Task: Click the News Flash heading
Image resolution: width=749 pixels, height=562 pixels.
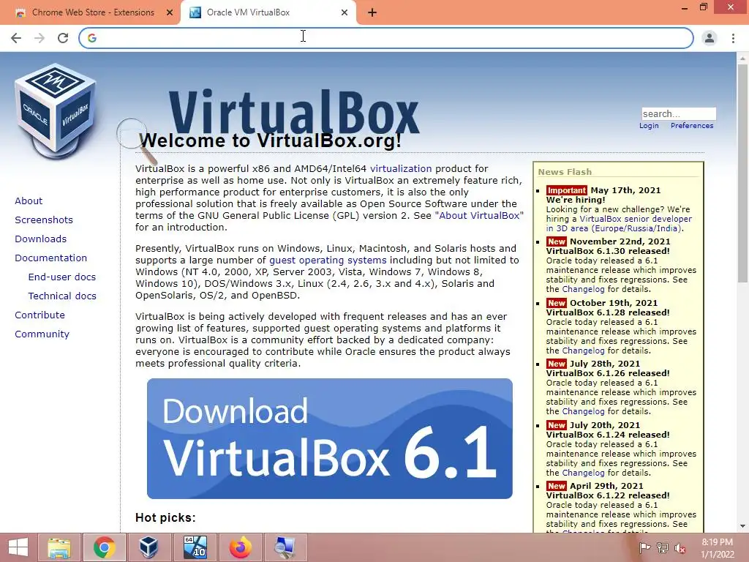Action: click(565, 172)
